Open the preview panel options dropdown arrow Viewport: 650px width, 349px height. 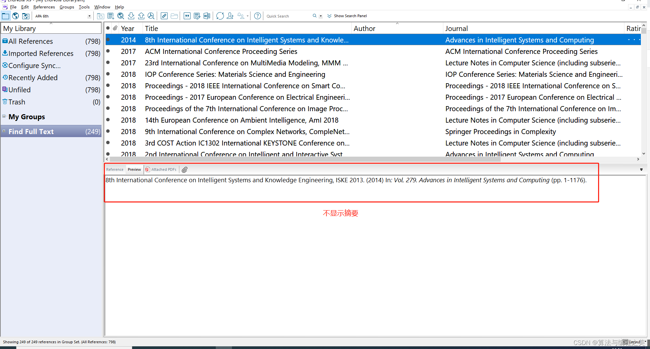[641, 169]
